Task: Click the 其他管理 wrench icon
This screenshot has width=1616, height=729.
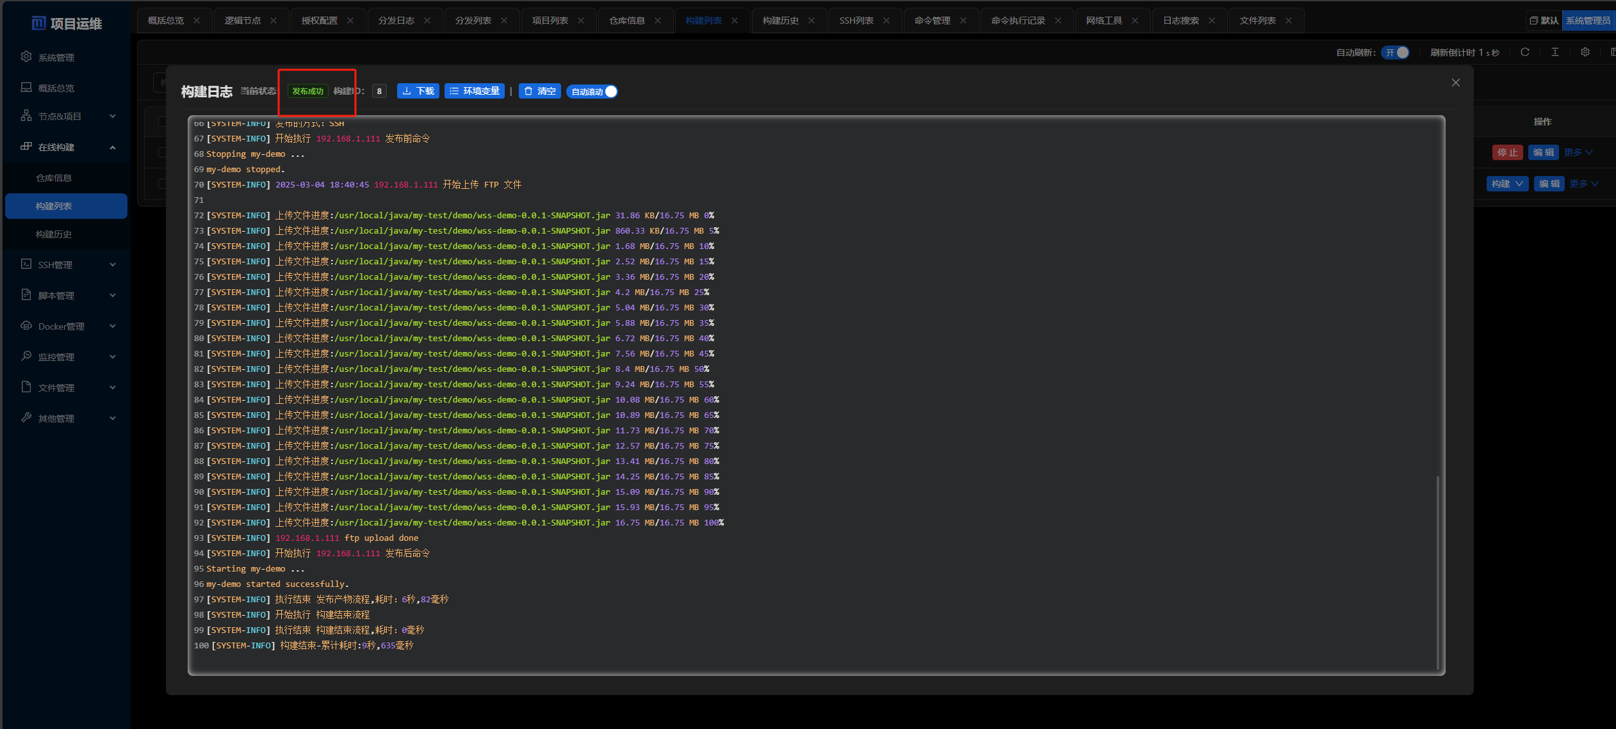Action: [x=26, y=418]
